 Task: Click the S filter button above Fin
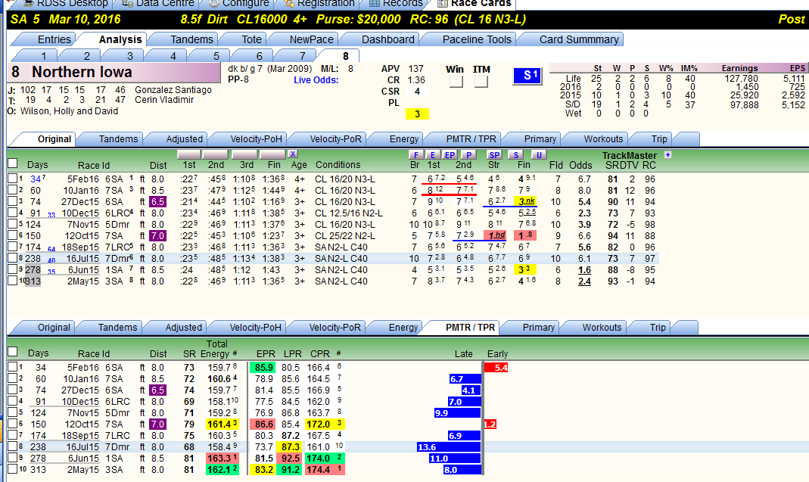point(515,155)
